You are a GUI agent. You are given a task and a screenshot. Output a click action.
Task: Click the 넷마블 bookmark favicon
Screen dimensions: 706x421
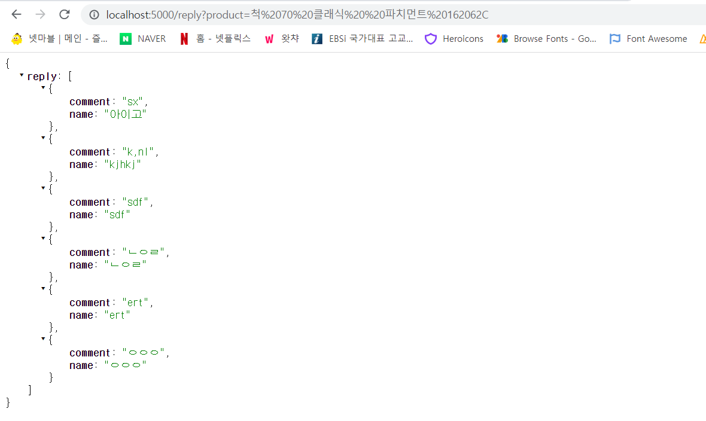pyautogui.click(x=17, y=39)
